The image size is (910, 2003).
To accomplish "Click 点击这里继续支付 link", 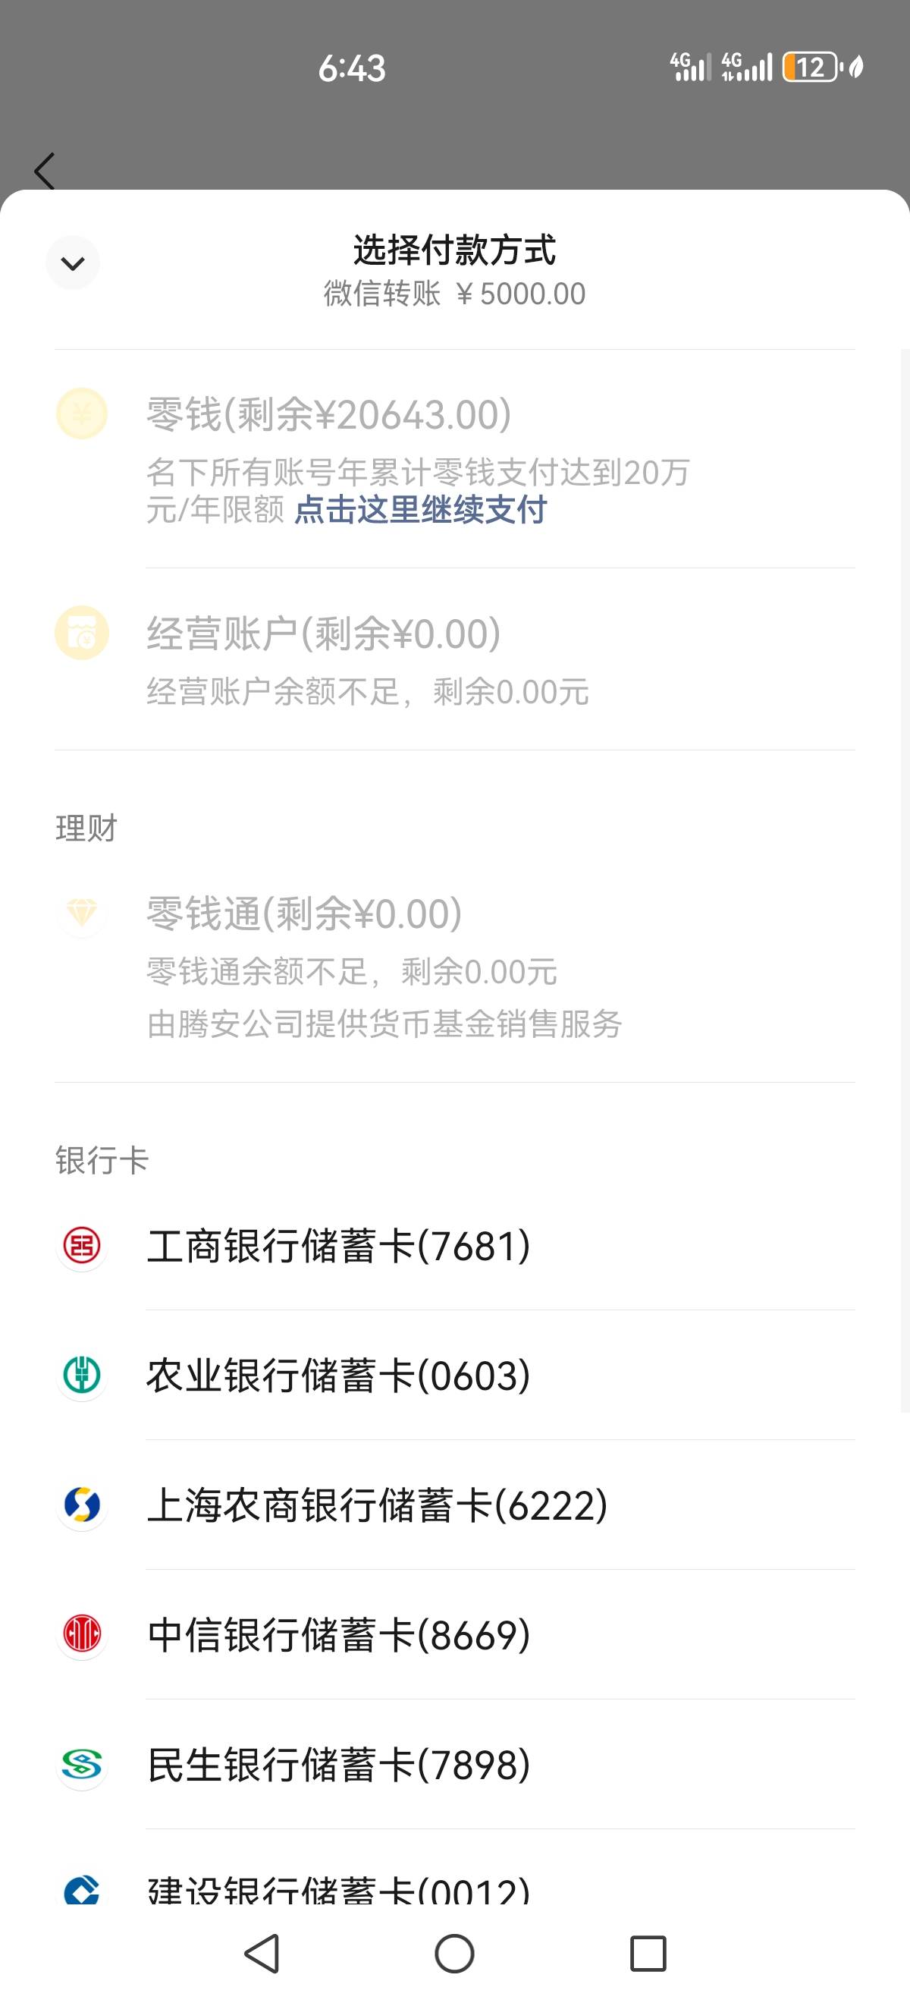I will point(420,510).
